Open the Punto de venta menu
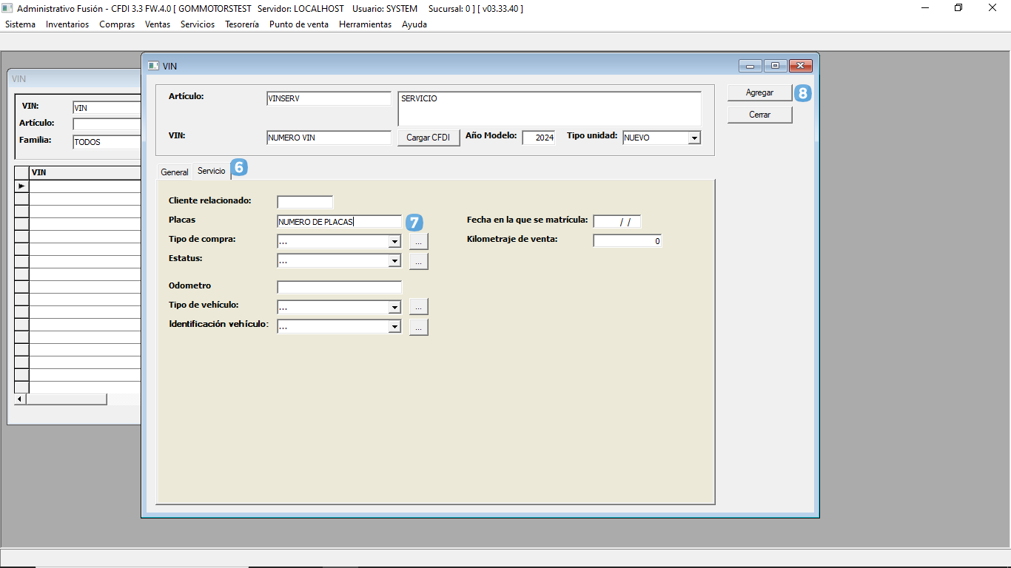 coord(299,24)
